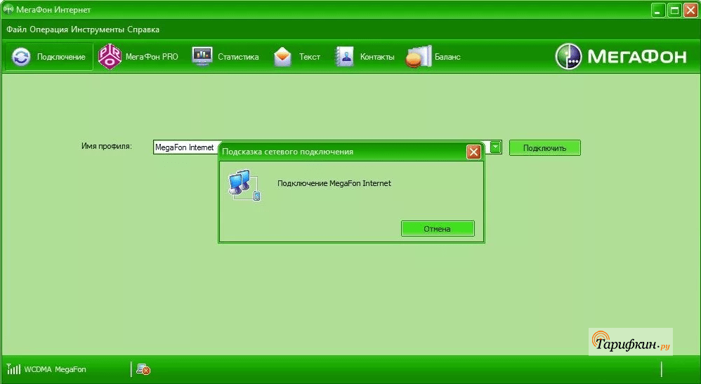Screen dimensions: 701x384
Task: Click the МегаФон Интернет window title text
Action: tap(53, 9)
